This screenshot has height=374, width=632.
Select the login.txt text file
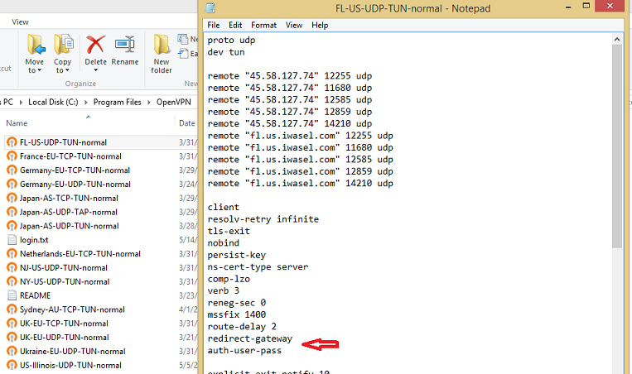click(33, 240)
